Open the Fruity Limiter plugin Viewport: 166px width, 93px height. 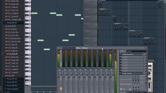[x=132, y=73]
